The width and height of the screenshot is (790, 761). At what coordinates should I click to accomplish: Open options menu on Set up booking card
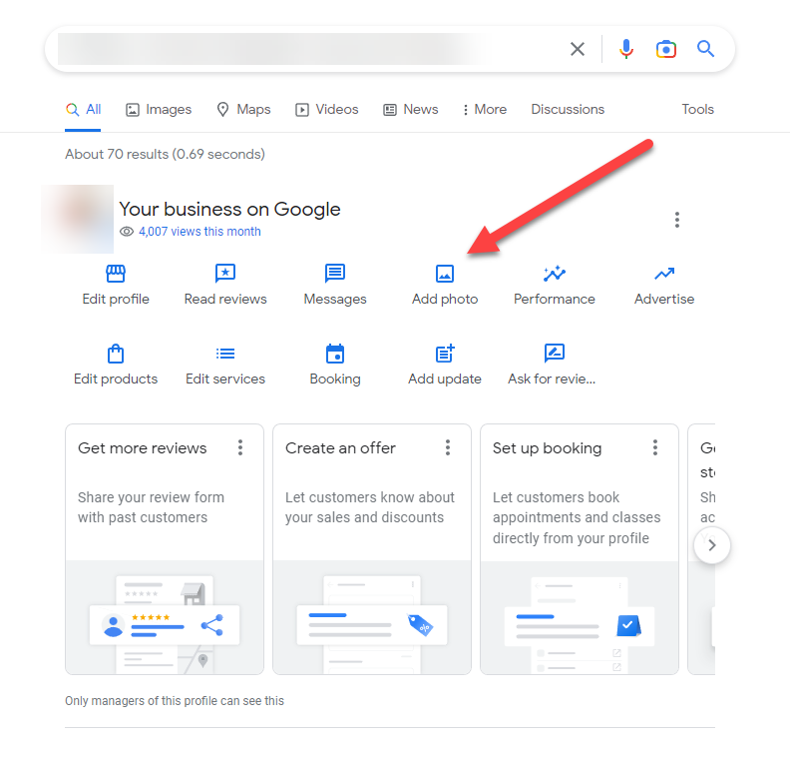tap(655, 447)
